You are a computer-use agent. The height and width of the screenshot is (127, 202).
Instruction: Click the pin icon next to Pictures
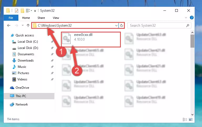52,73
